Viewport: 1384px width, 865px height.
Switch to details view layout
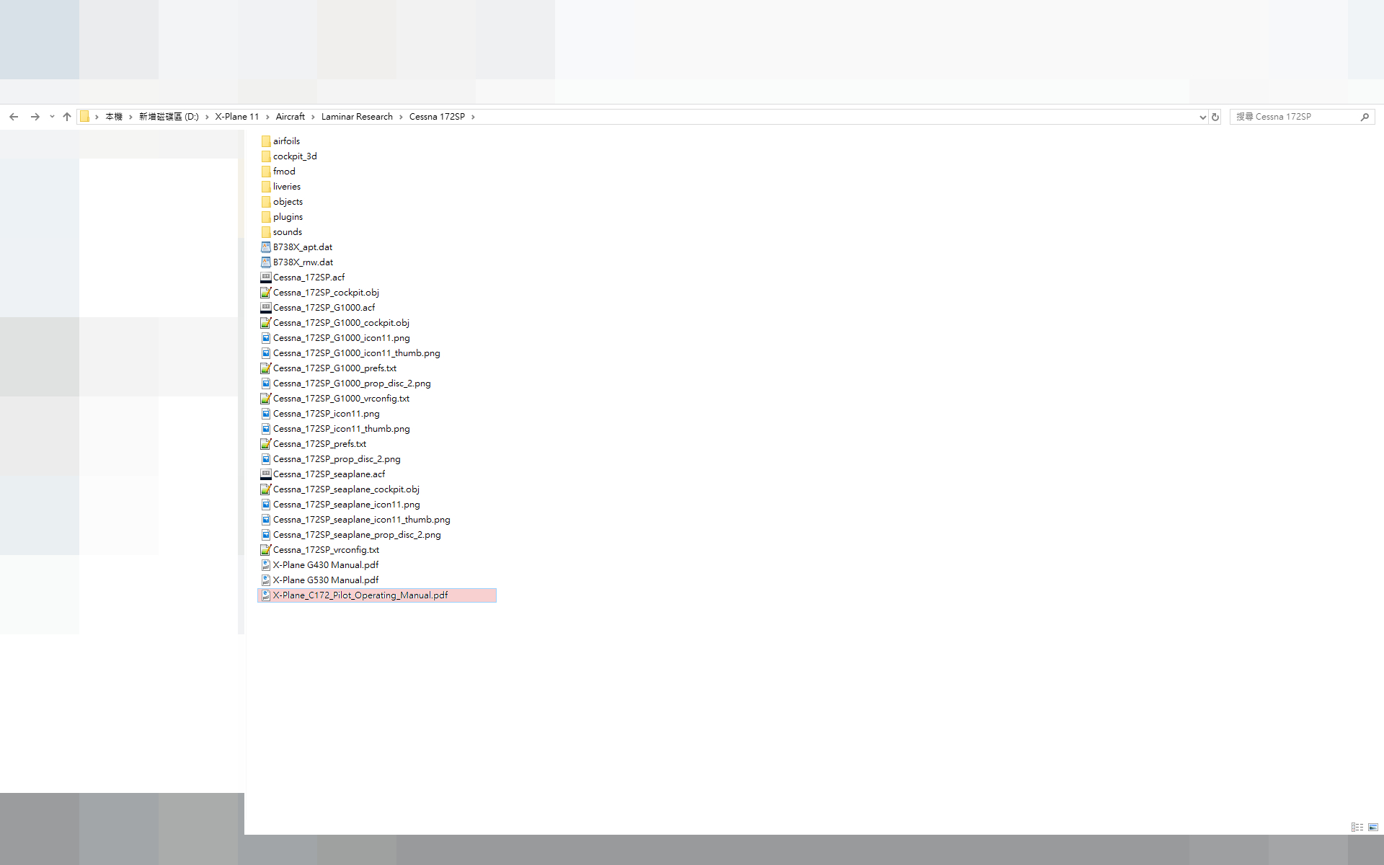pos(1357,827)
